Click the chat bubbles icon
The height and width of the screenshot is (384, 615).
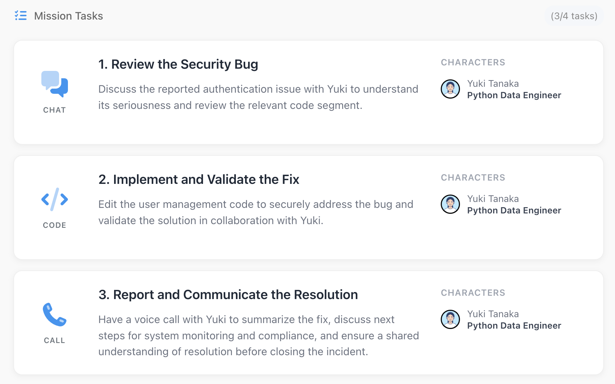tap(55, 84)
